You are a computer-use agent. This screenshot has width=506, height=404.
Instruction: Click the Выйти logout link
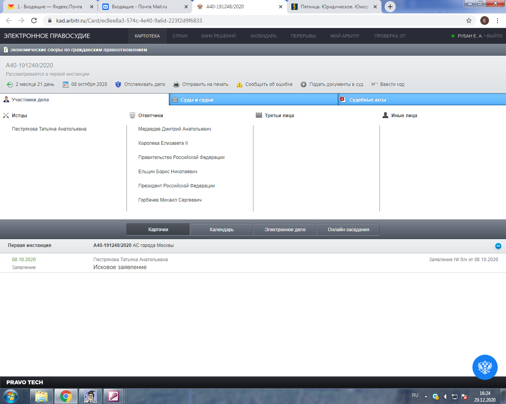click(494, 36)
